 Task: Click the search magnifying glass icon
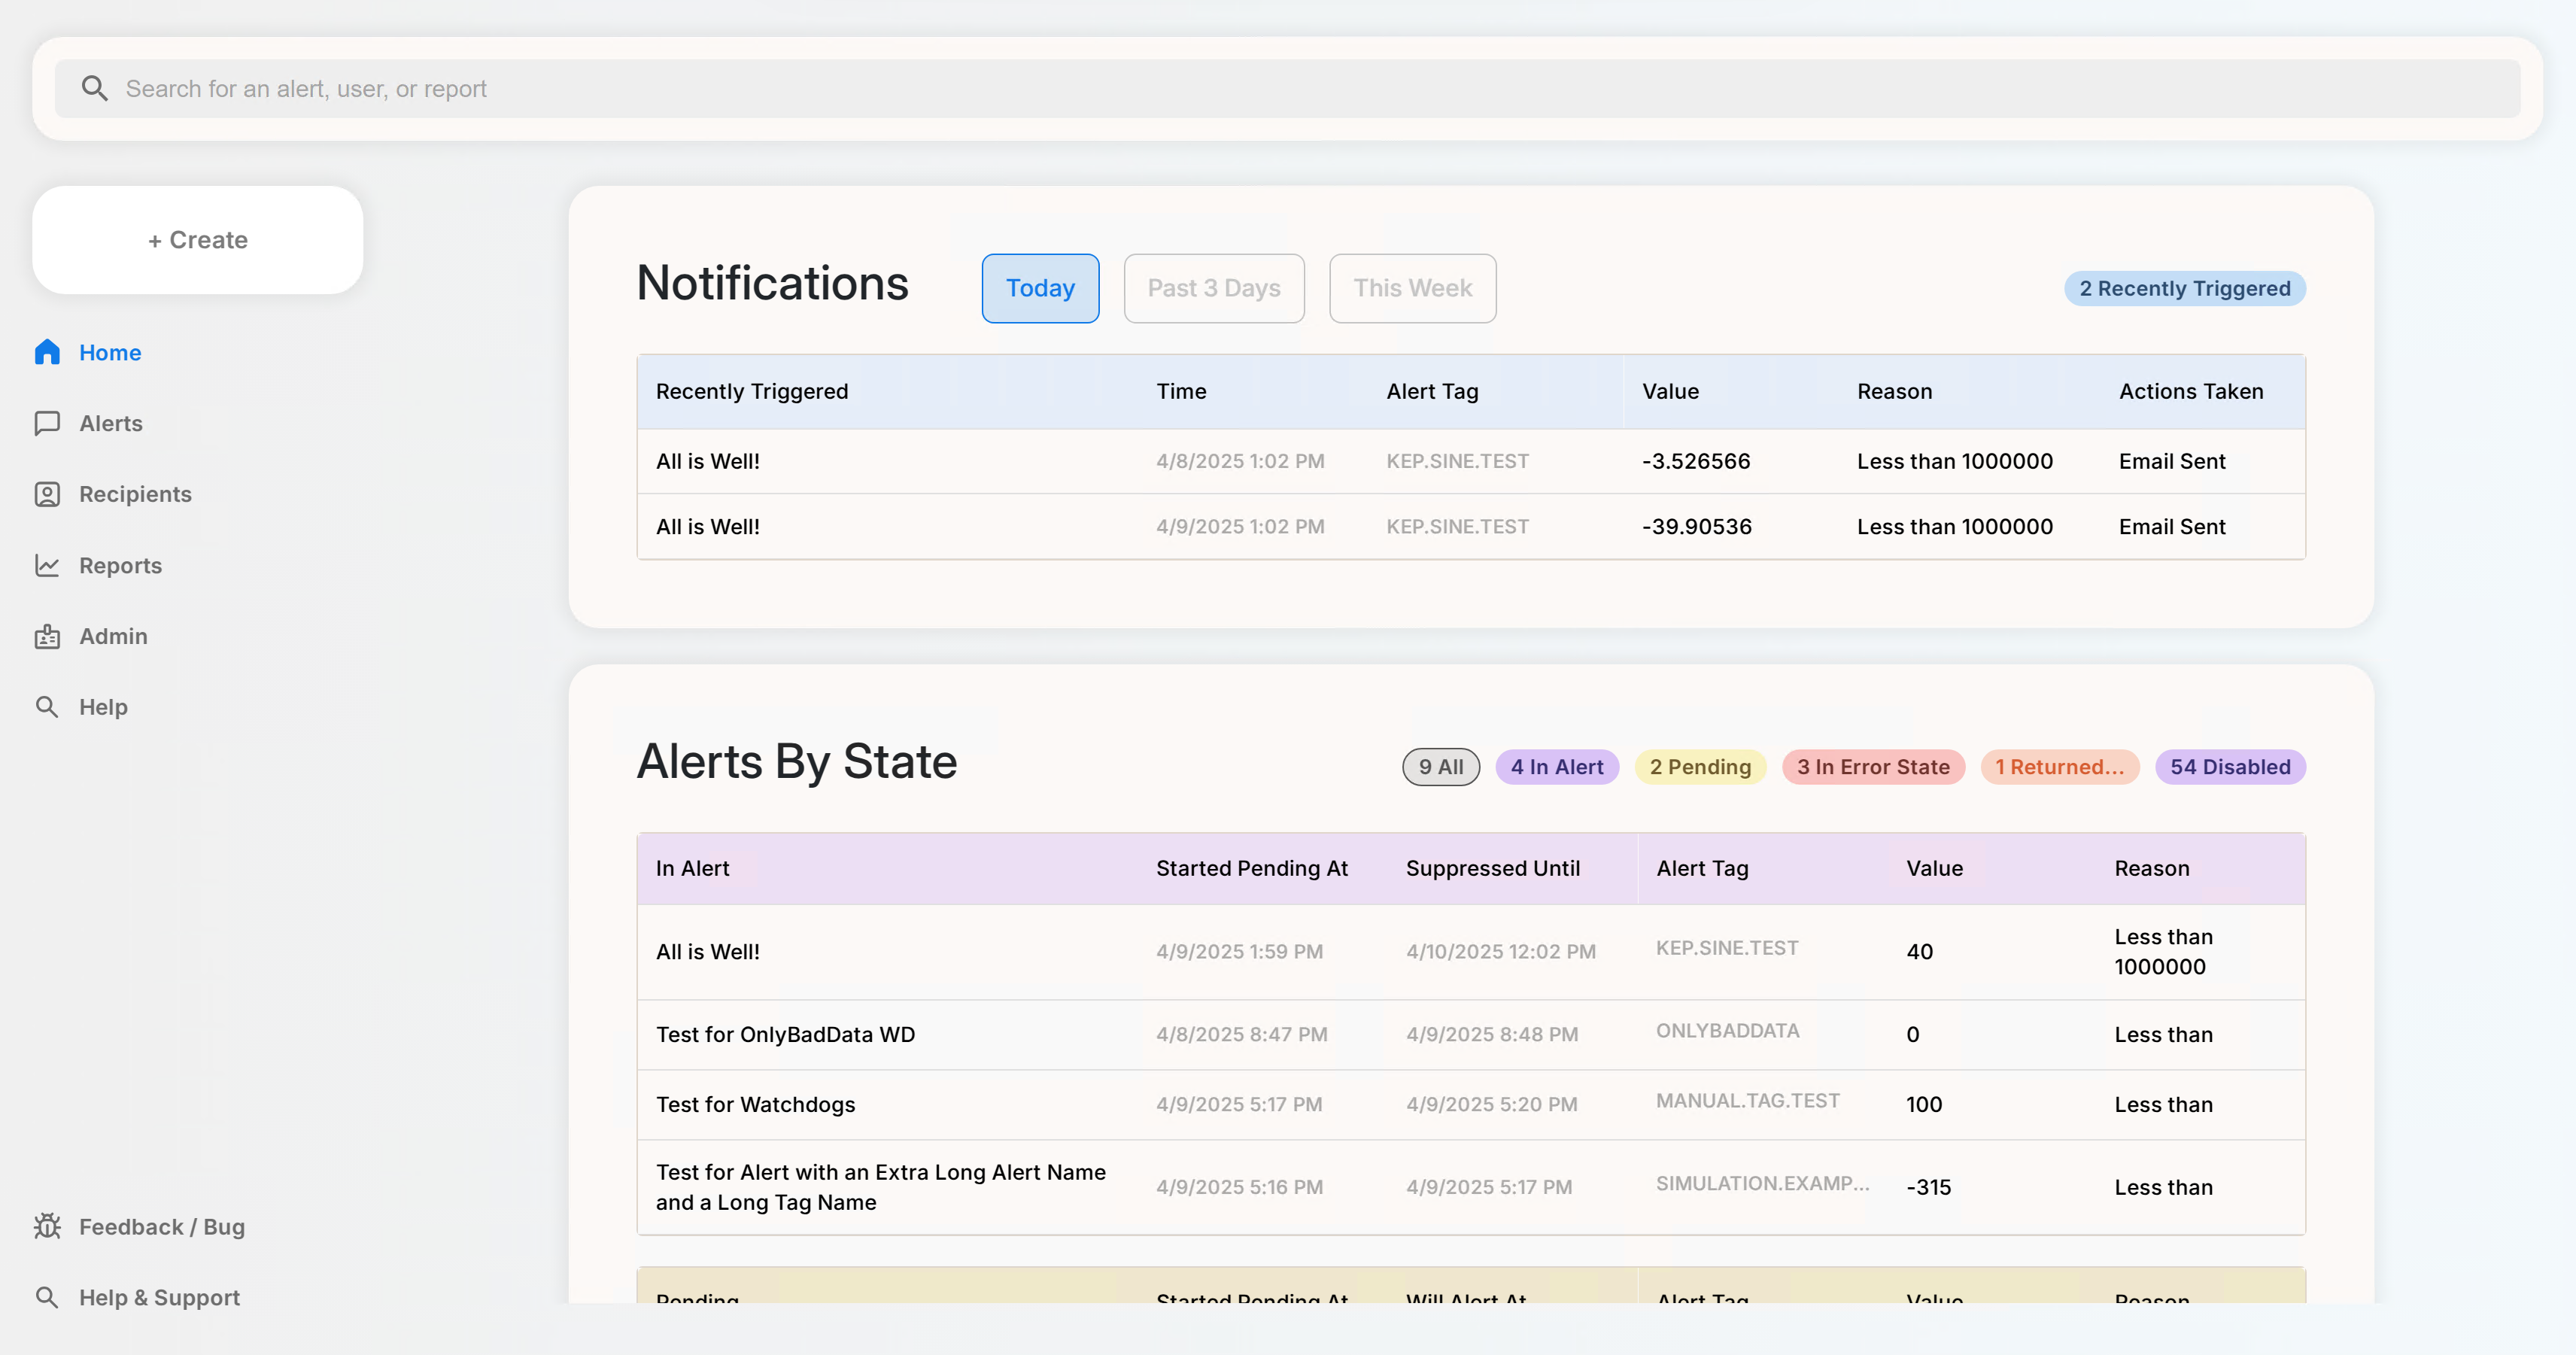95,88
